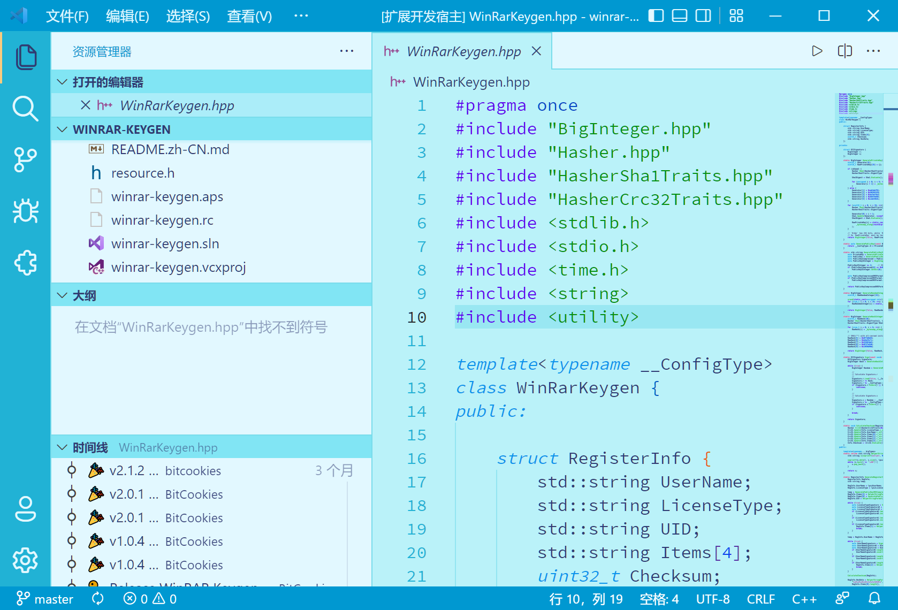Open Explorer panel More Actions ellipsis
The image size is (898, 610).
347,51
